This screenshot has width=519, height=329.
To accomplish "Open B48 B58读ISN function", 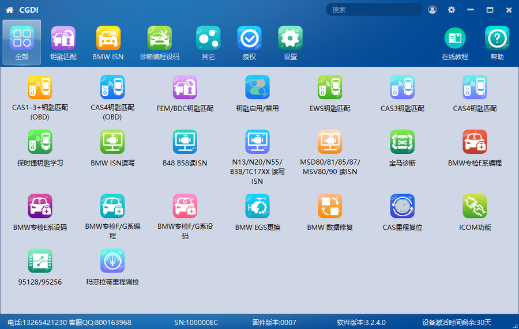I will [x=185, y=142].
